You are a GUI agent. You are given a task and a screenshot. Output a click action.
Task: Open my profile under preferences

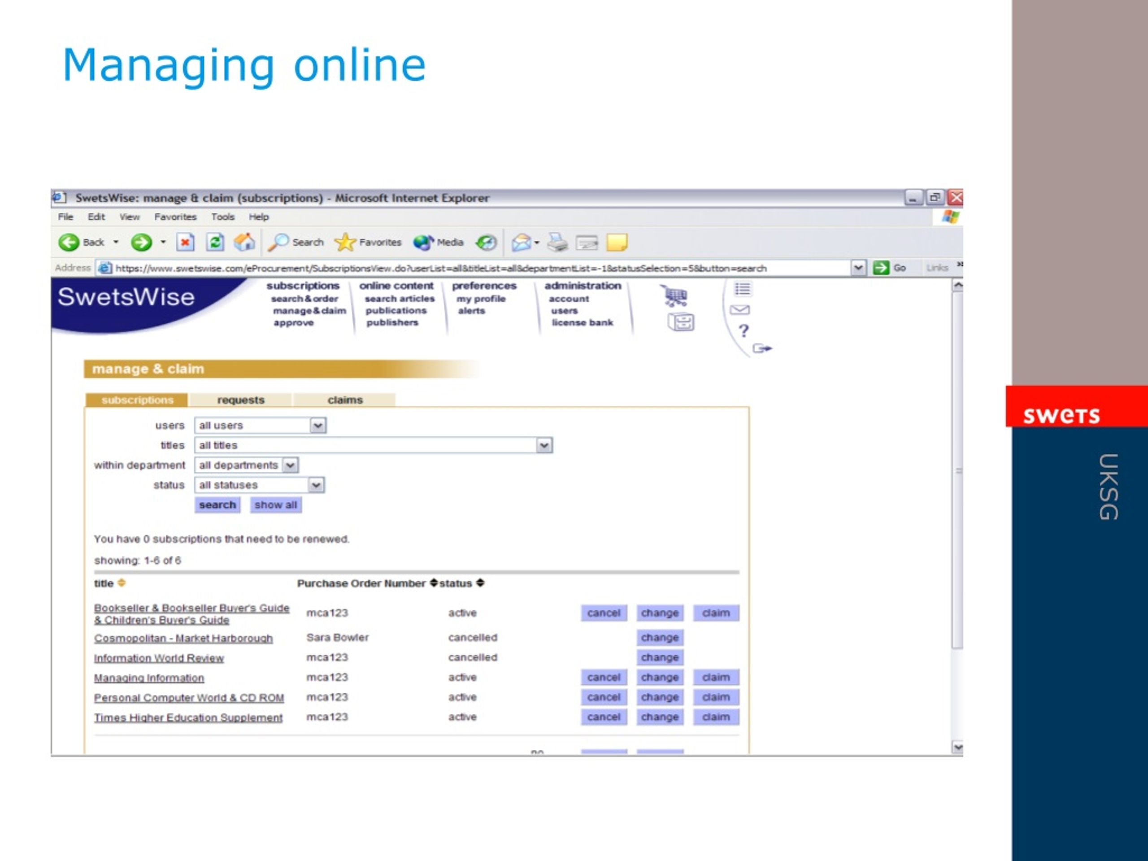point(481,299)
